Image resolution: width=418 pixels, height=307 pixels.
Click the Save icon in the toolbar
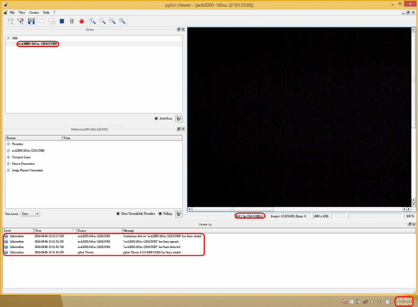(31, 21)
